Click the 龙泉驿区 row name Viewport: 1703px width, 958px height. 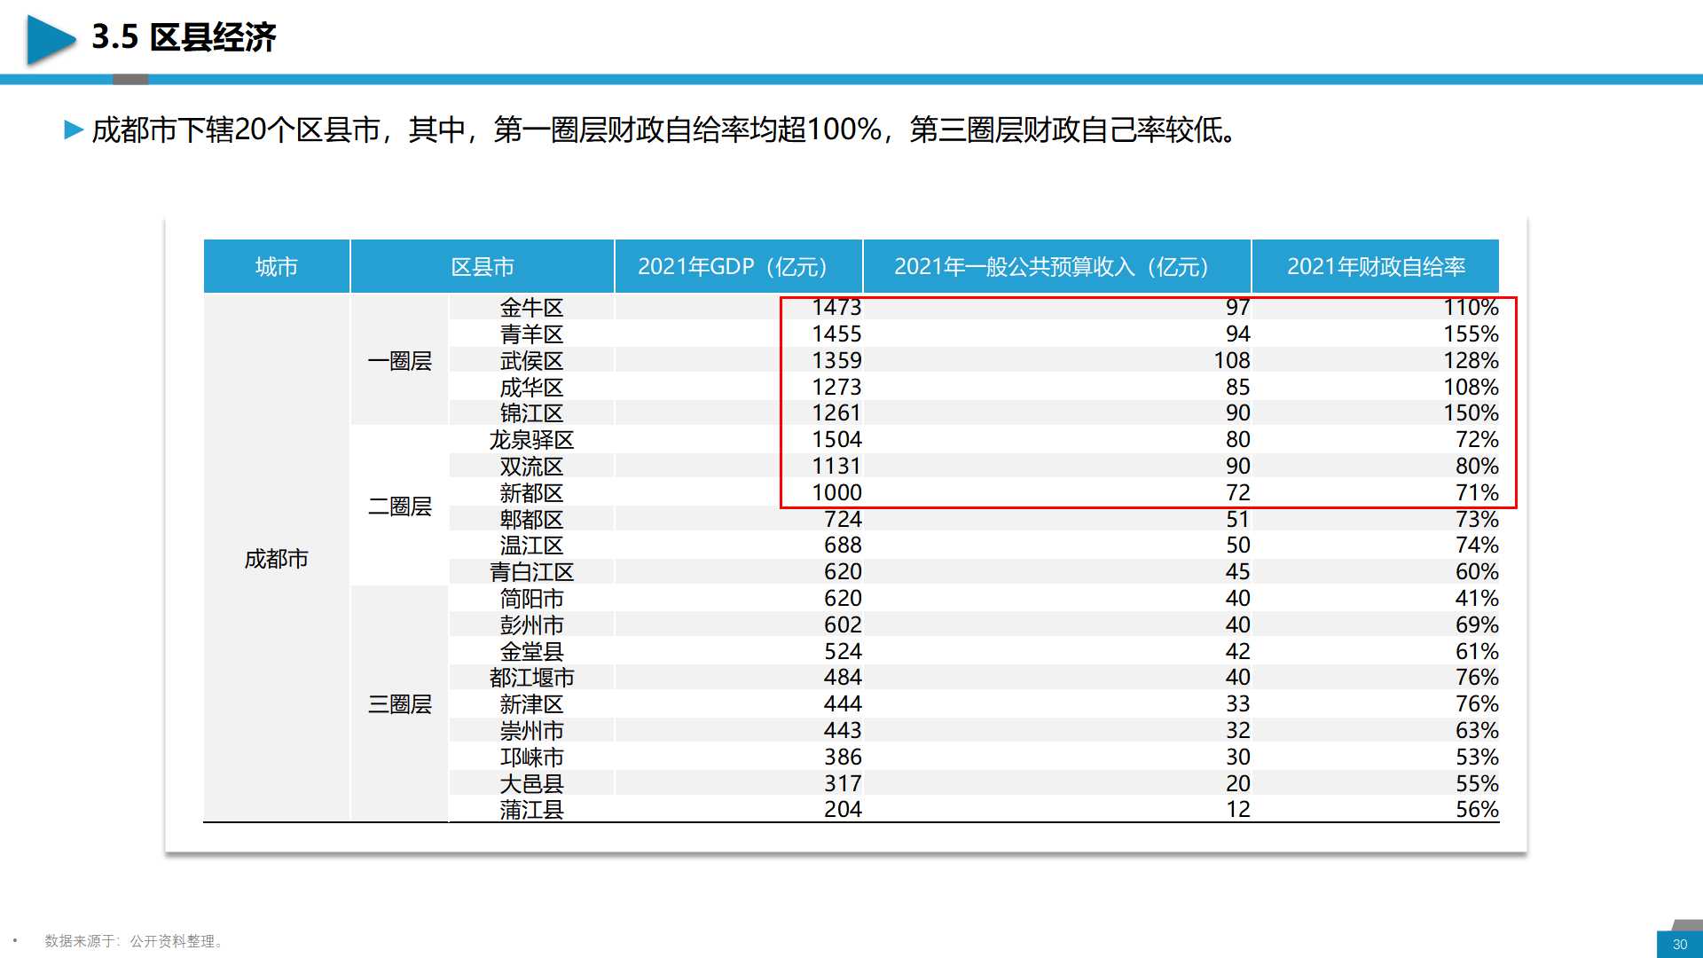[531, 440]
